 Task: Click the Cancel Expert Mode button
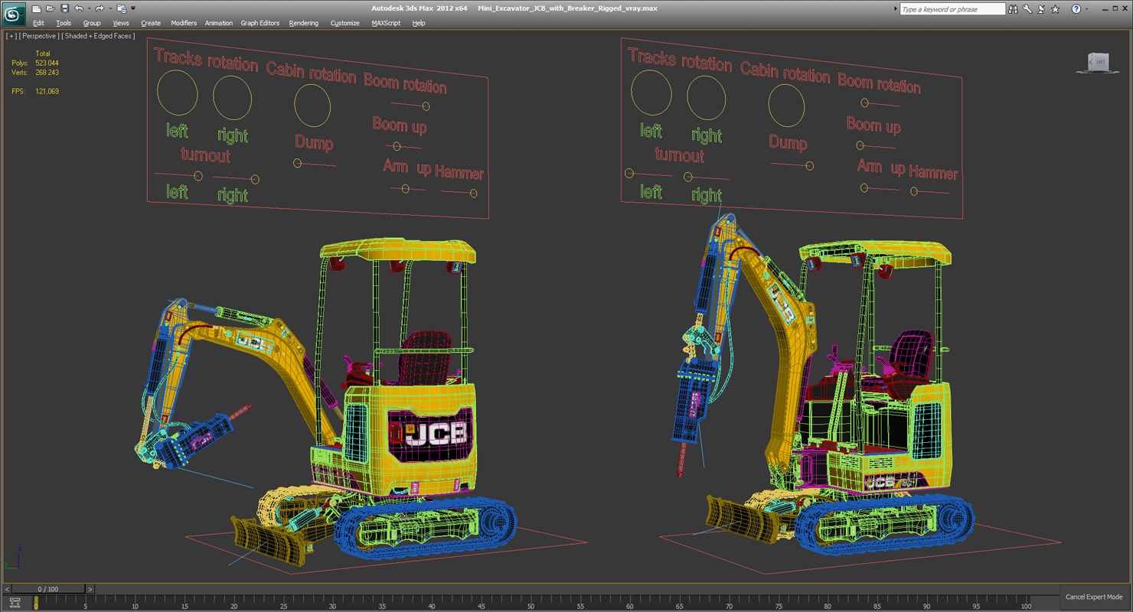coord(1094,597)
